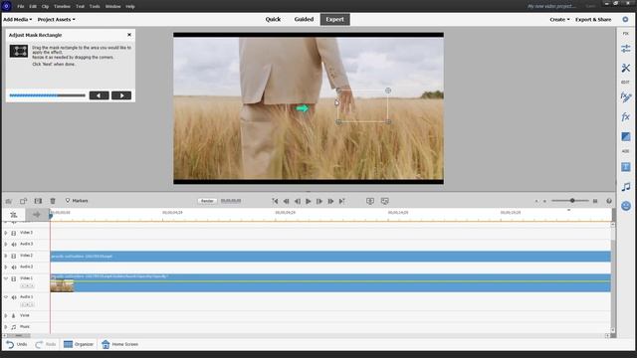Click the trash delete icon in timeline toolbar

pos(53,201)
